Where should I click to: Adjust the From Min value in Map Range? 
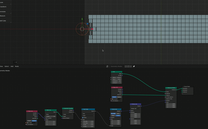(88, 121)
